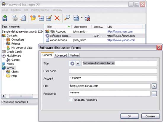Viewport: 163px width, 122px height.
Task: Click the http://www.forum.com list cell
Action: point(121,36)
